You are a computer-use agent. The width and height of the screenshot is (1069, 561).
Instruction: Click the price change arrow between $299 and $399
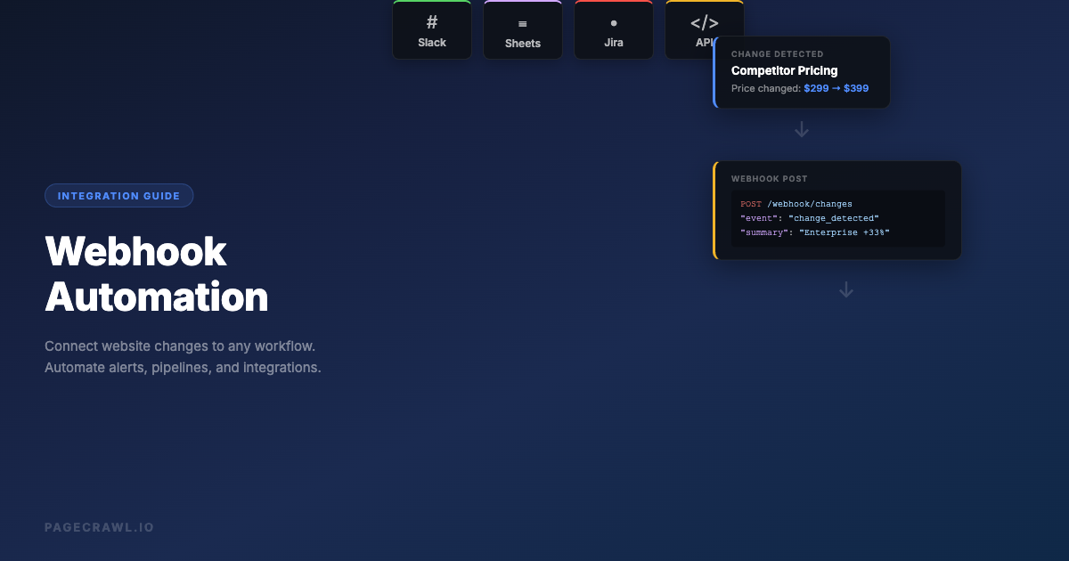[834, 88]
